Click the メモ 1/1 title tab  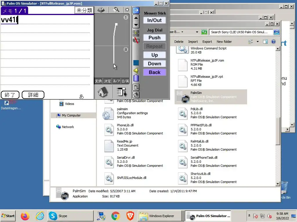pyautogui.click(x=15, y=11)
